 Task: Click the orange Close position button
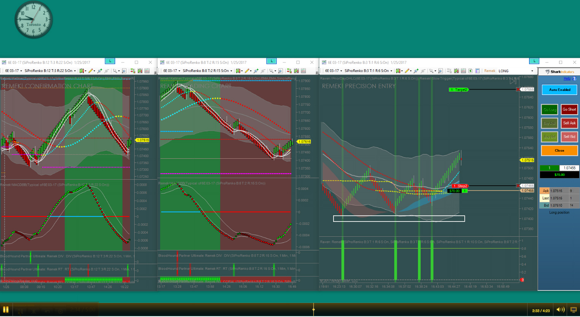[x=559, y=151]
